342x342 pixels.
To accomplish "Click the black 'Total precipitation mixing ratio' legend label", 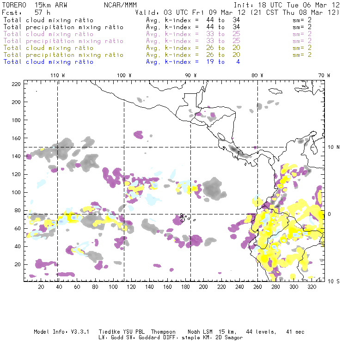I will pos(63,27).
